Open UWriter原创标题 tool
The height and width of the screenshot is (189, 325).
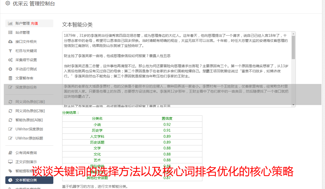(x=29, y=138)
